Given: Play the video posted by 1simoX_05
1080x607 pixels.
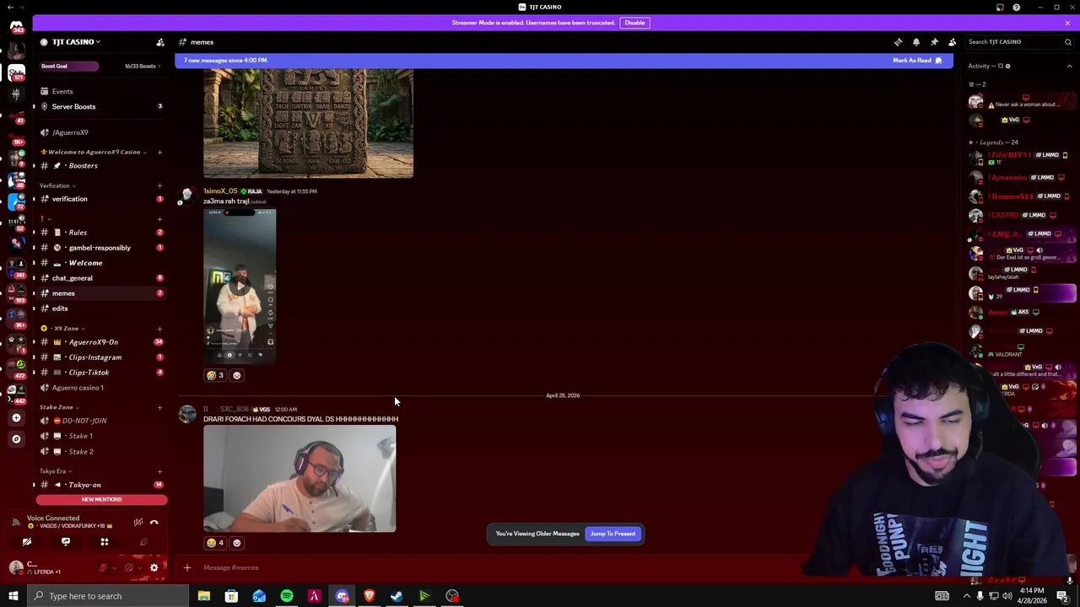Looking at the screenshot, I should tap(240, 285).
